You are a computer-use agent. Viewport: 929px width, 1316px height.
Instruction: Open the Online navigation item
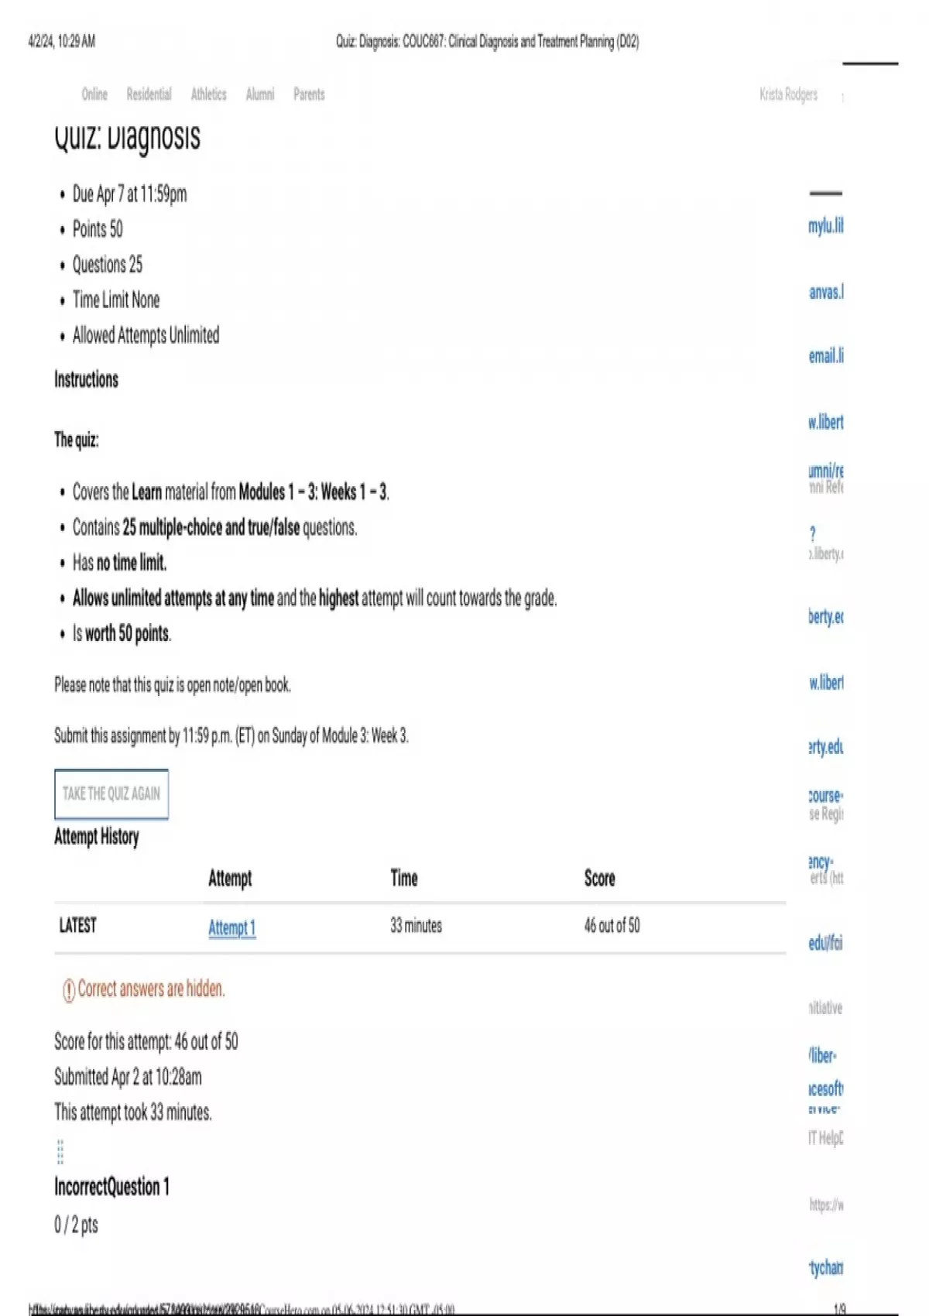tap(94, 94)
